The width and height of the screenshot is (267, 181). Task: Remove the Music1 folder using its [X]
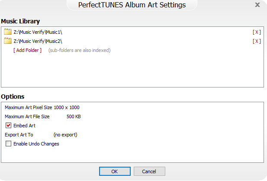[257, 32]
